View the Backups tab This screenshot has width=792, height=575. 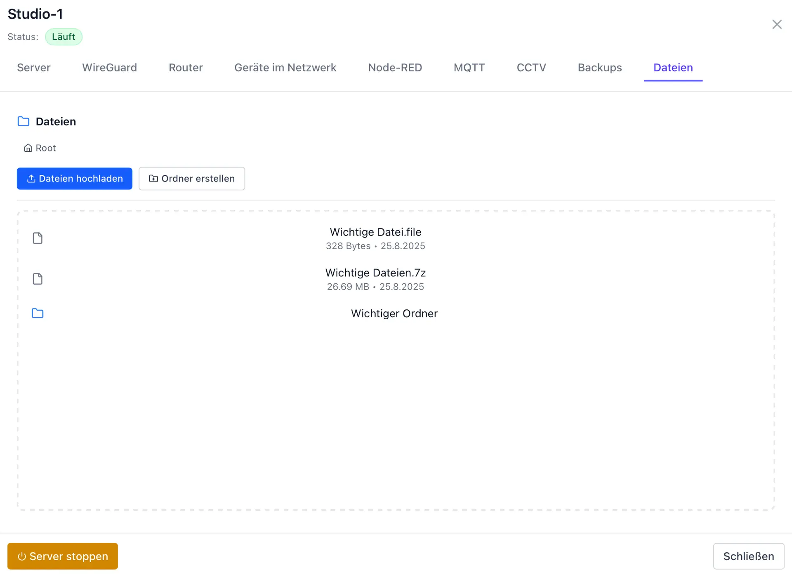point(599,68)
